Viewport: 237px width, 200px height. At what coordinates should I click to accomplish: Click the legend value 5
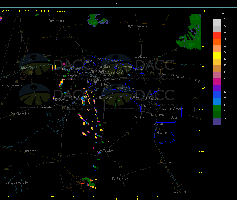[x=224, y=124]
